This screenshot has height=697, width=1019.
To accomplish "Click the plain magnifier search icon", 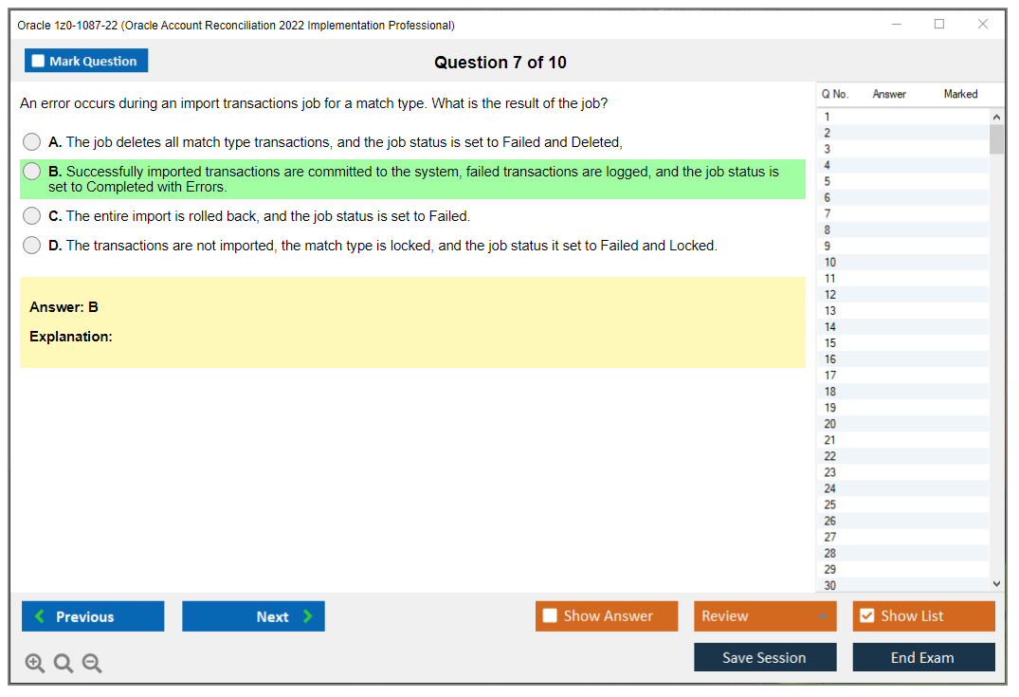I will pos(63,663).
